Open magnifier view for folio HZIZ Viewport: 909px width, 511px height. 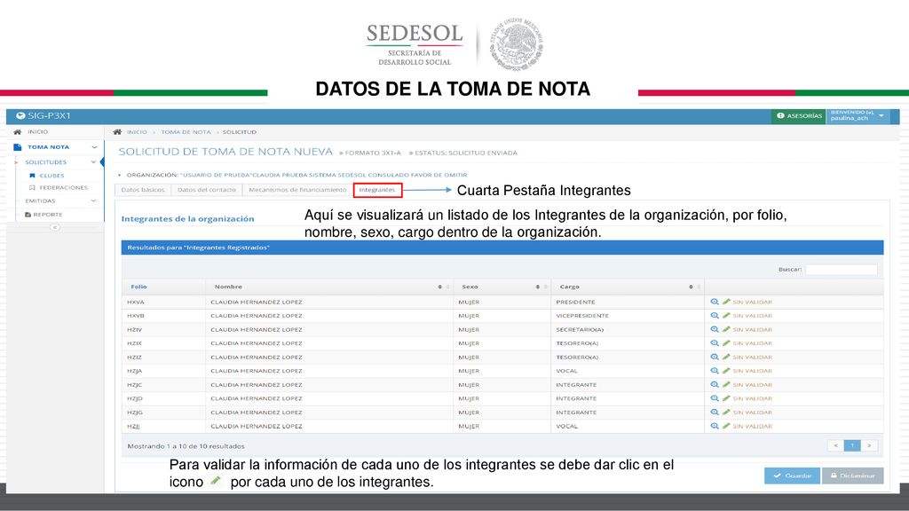click(x=715, y=357)
